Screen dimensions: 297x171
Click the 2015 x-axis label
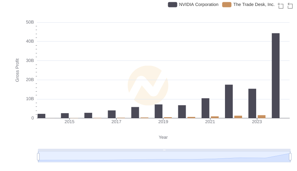[x=69, y=122]
